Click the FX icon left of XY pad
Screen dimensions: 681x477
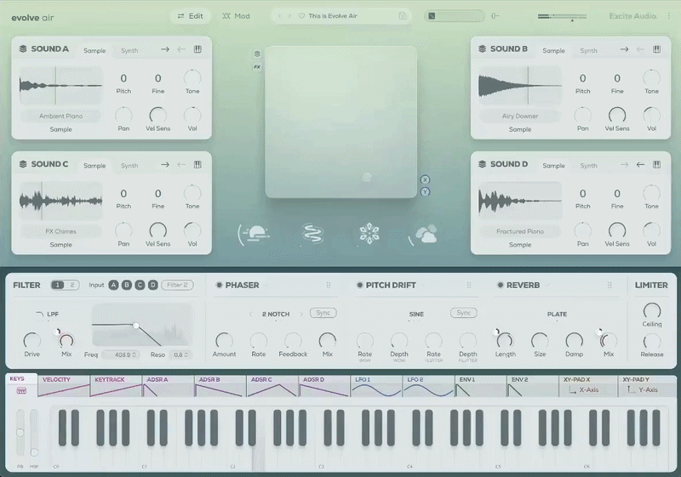257,65
